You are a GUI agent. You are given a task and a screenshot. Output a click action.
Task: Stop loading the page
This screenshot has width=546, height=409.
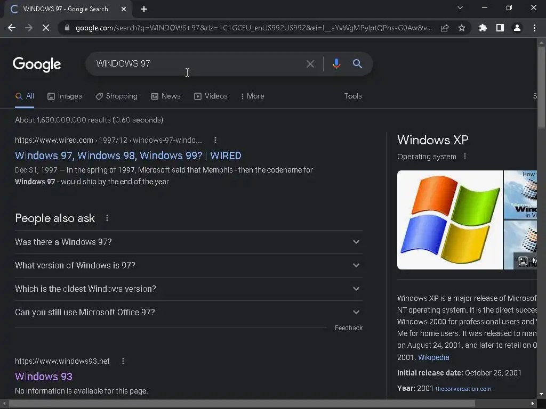click(x=46, y=28)
